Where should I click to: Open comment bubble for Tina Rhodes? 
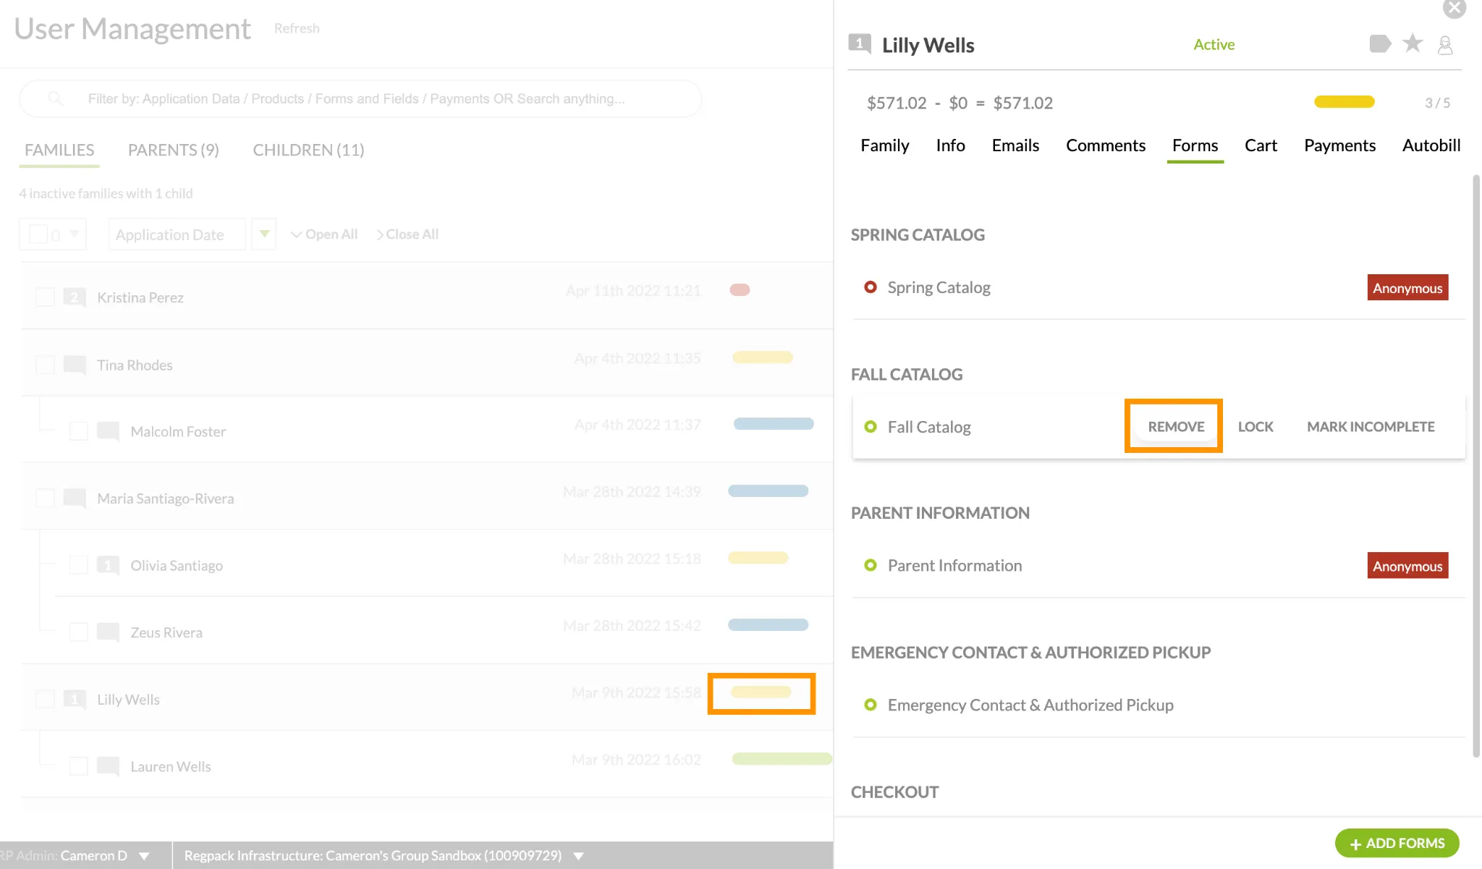pyautogui.click(x=75, y=365)
